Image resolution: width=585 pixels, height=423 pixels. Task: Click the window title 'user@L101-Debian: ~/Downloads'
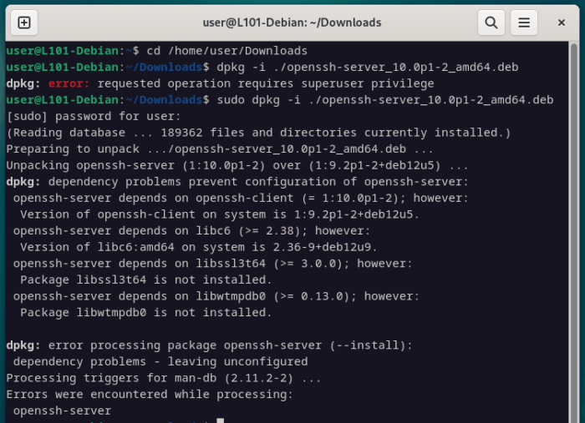[292, 23]
